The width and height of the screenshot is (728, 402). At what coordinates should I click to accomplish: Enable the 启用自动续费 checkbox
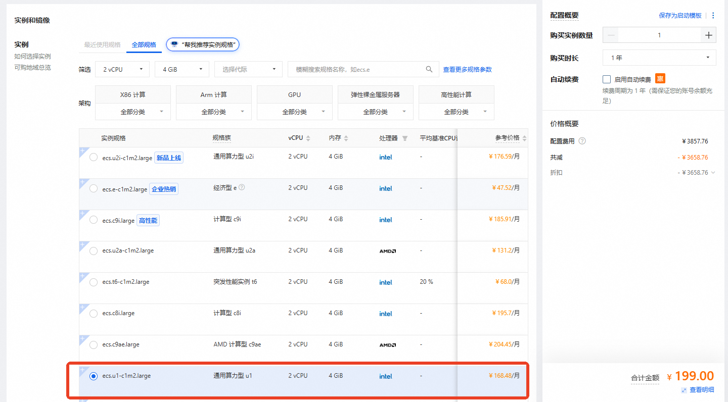(607, 79)
